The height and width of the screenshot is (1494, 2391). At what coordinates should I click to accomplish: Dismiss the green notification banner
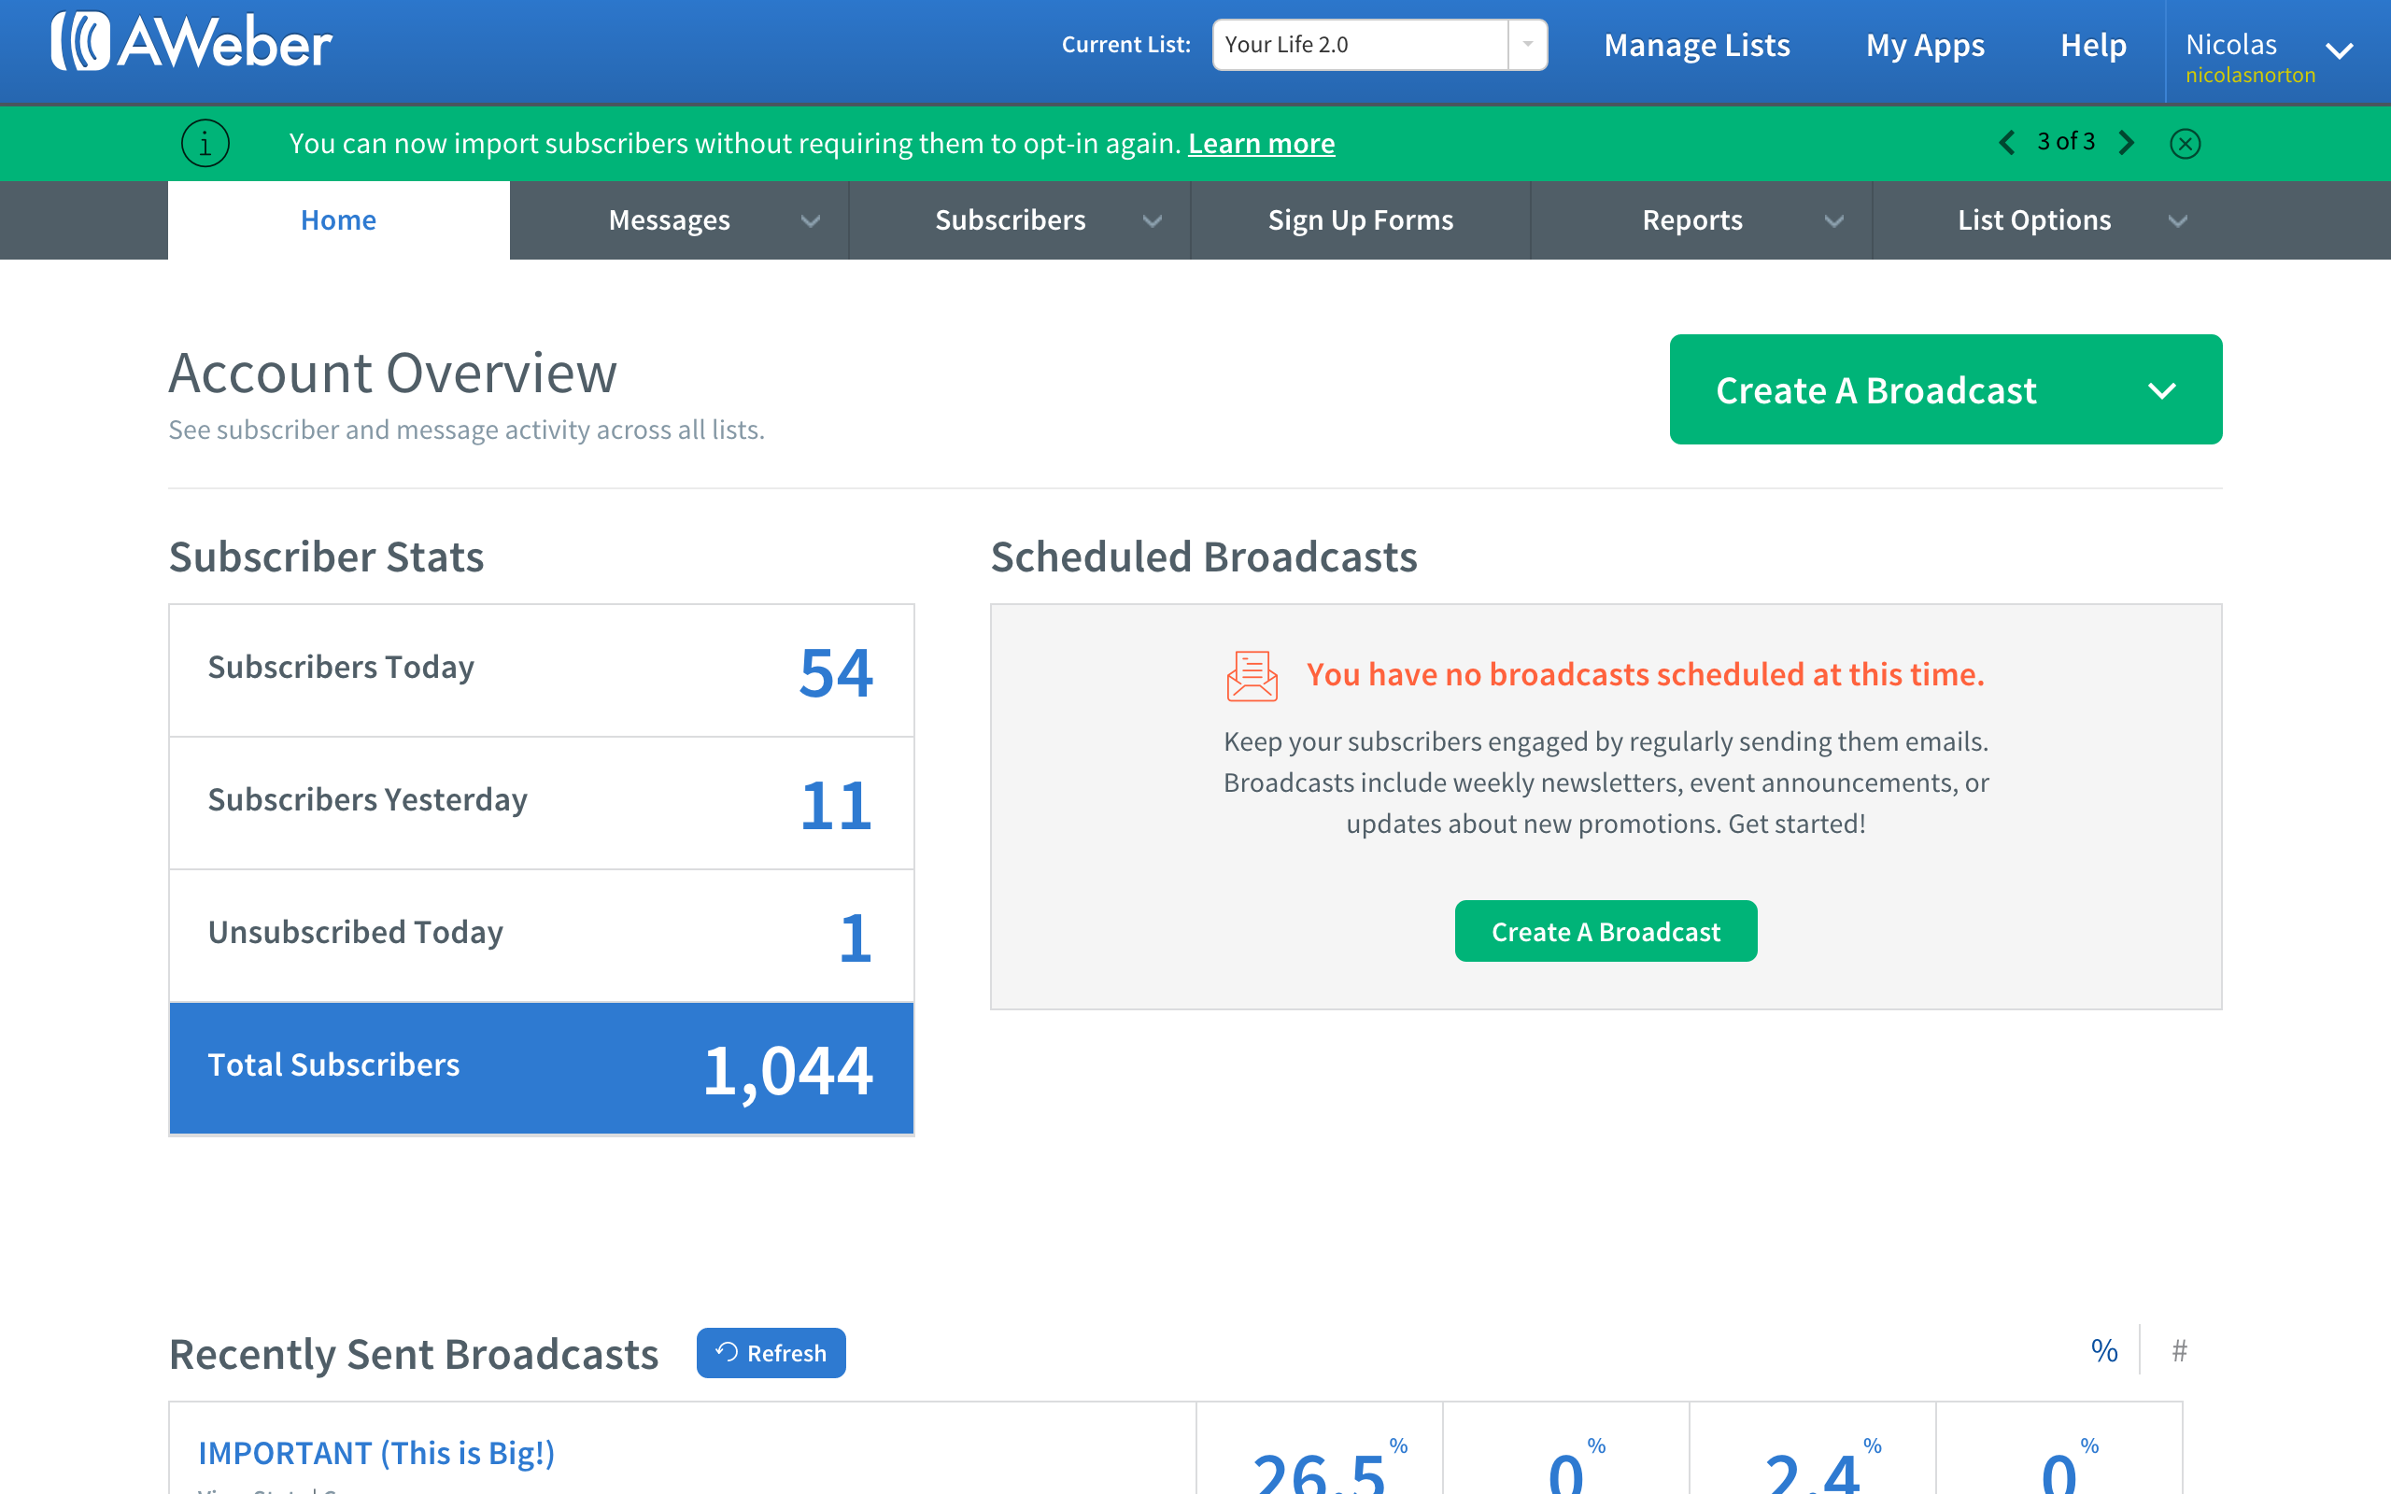pos(2185,144)
